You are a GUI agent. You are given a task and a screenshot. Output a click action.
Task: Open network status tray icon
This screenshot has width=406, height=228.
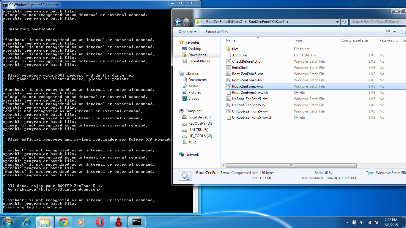click(369, 222)
